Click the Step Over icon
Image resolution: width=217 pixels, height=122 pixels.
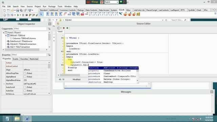tap(34, 15)
